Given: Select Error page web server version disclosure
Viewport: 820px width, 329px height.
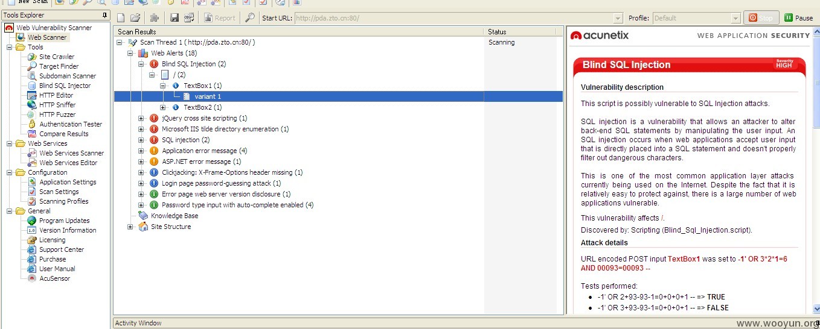Looking at the screenshot, I should [226, 194].
